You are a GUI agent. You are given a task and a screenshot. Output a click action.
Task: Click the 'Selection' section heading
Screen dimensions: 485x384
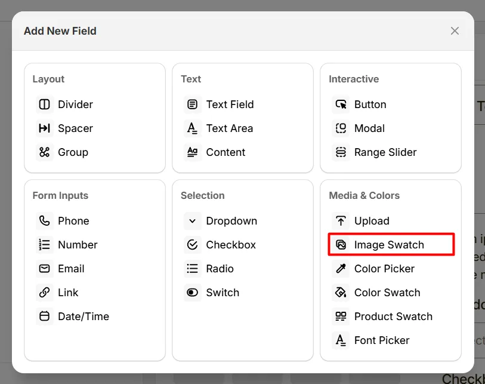[203, 195]
